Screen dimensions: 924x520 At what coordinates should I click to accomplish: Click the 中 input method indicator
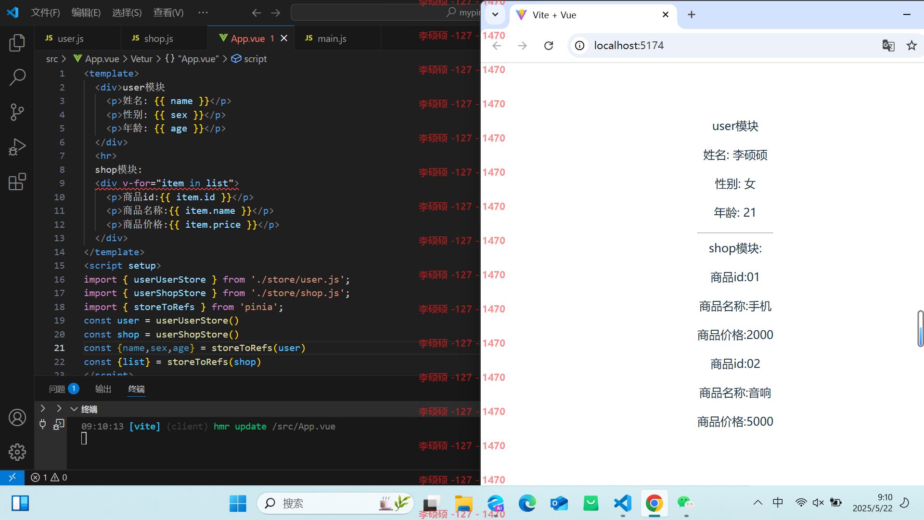tap(778, 503)
